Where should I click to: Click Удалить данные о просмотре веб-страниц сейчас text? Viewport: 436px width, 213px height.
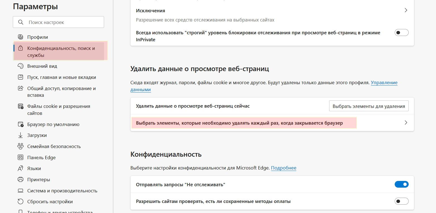(193, 106)
